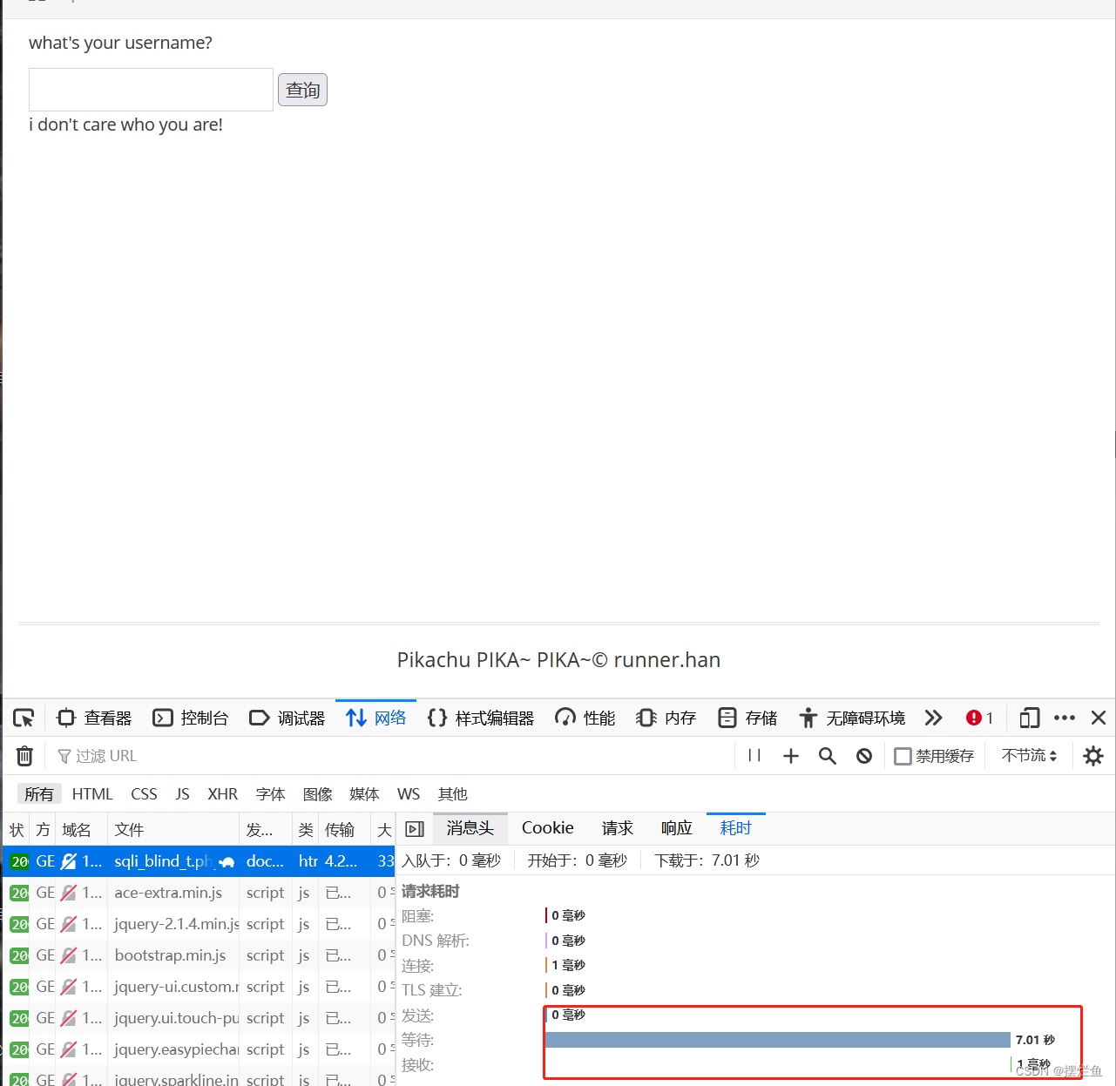Filter requests by JS
The image size is (1116, 1086).
[182, 794]
